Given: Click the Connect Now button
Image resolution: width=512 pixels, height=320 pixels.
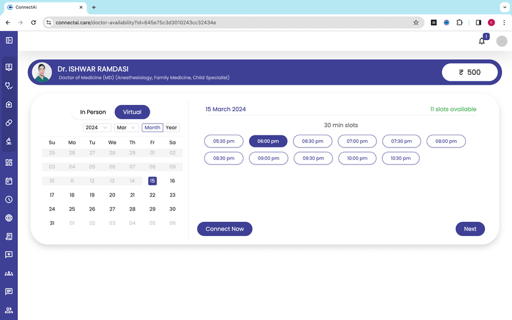Looking at the screenshot, I should tap(224, 229).
